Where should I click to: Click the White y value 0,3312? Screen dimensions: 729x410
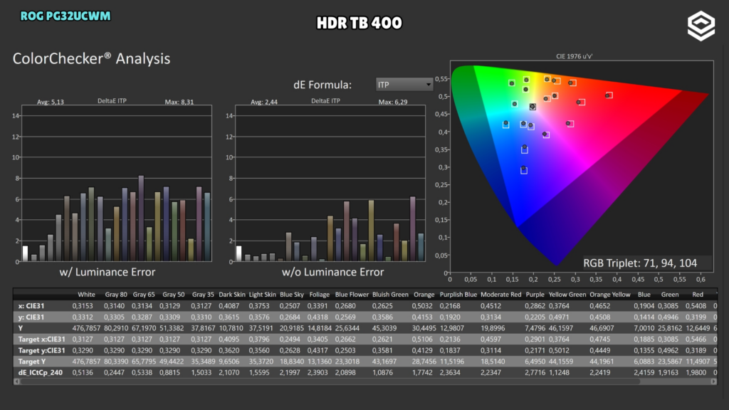point(83,317)
